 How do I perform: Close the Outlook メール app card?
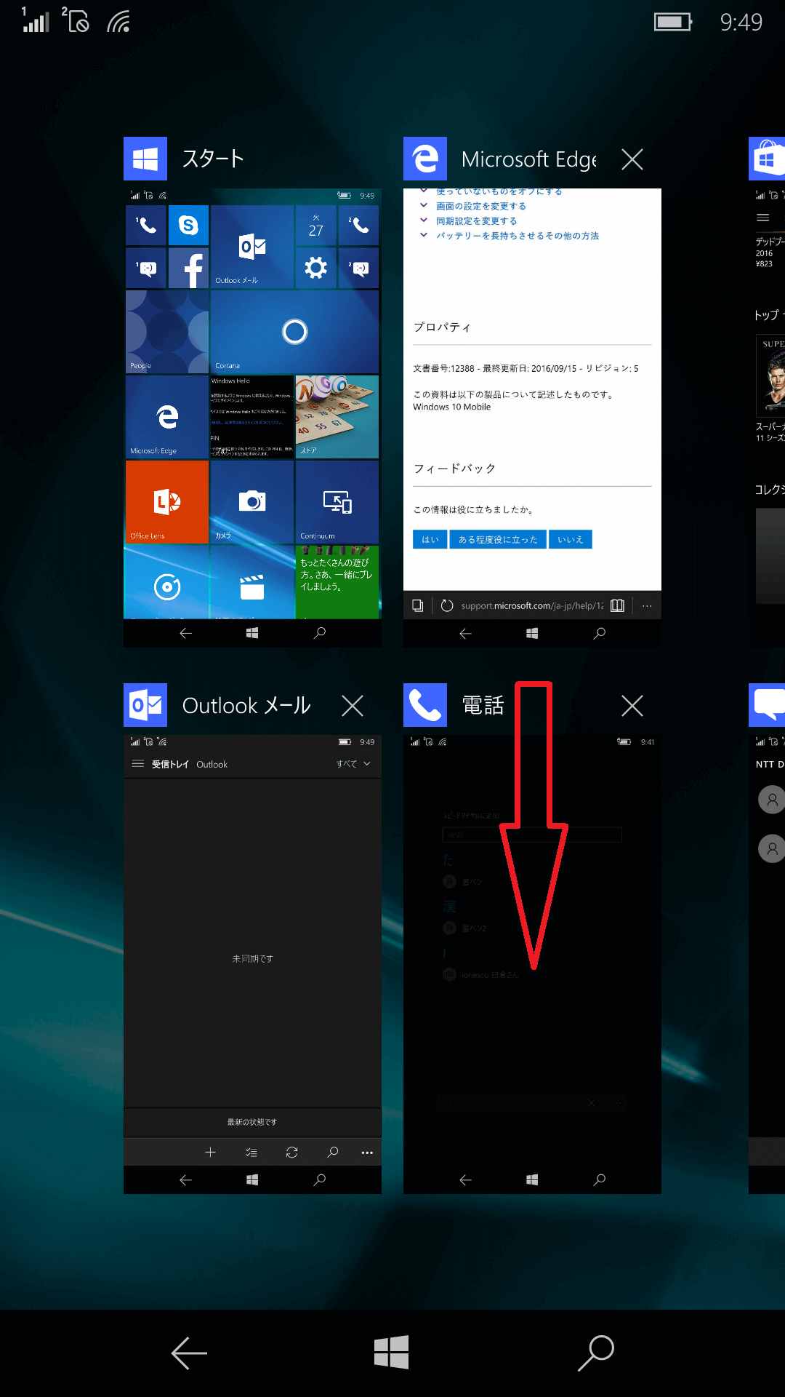click(353, 705)
